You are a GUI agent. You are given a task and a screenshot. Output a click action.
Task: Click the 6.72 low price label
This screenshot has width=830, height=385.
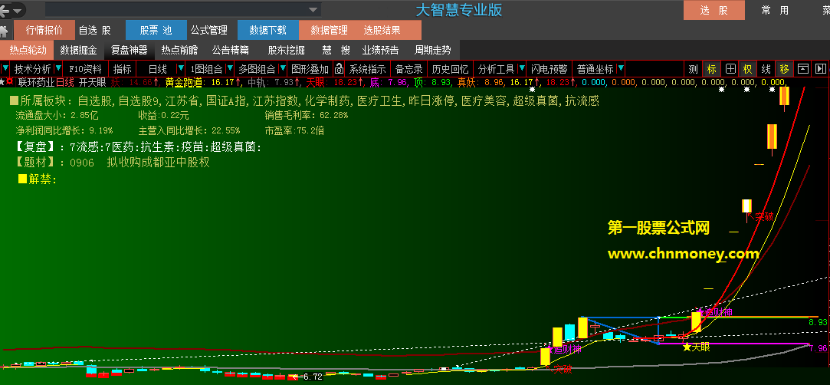tap(313, 377)
